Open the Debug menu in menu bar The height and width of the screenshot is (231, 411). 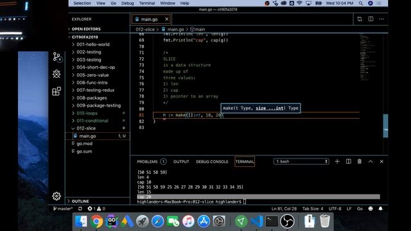coord(127,3)
